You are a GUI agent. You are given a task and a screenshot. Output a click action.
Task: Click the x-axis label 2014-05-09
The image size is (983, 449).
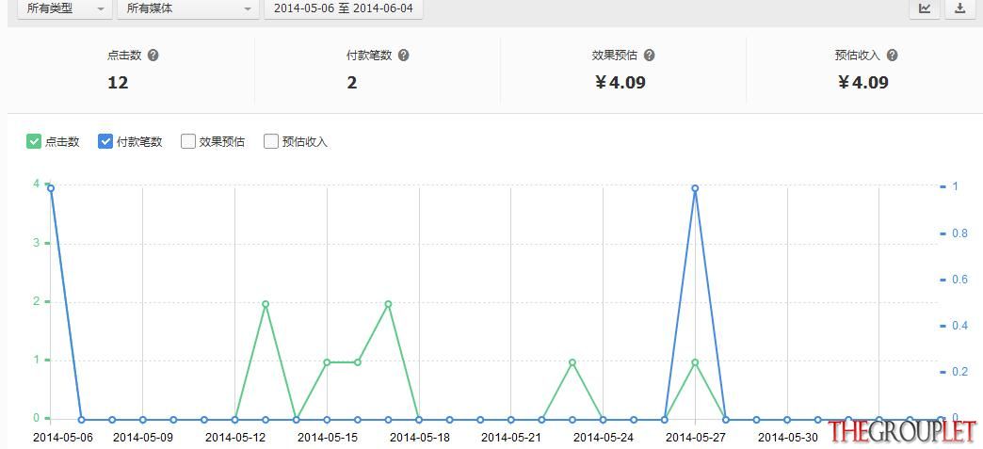143,437
